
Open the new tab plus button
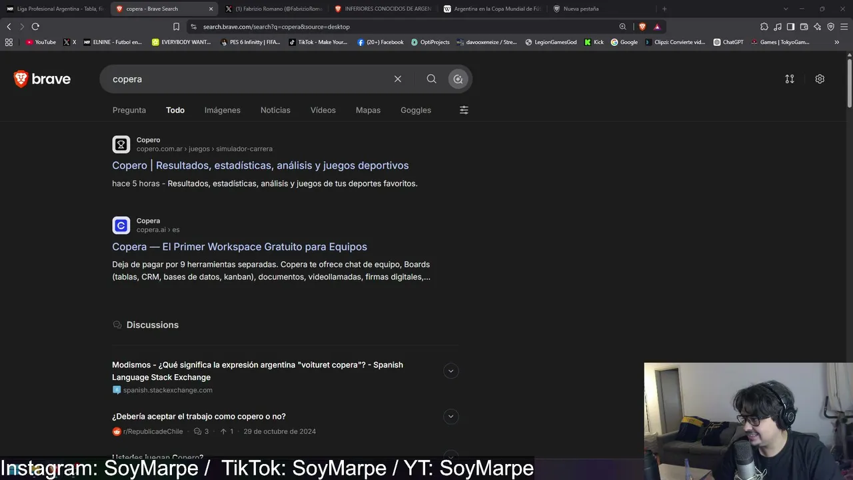click(664, 9)
